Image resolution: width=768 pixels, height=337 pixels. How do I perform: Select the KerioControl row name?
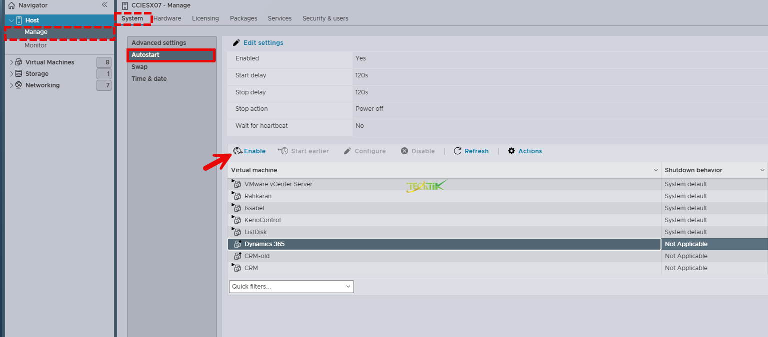click(x=262, y=220)
